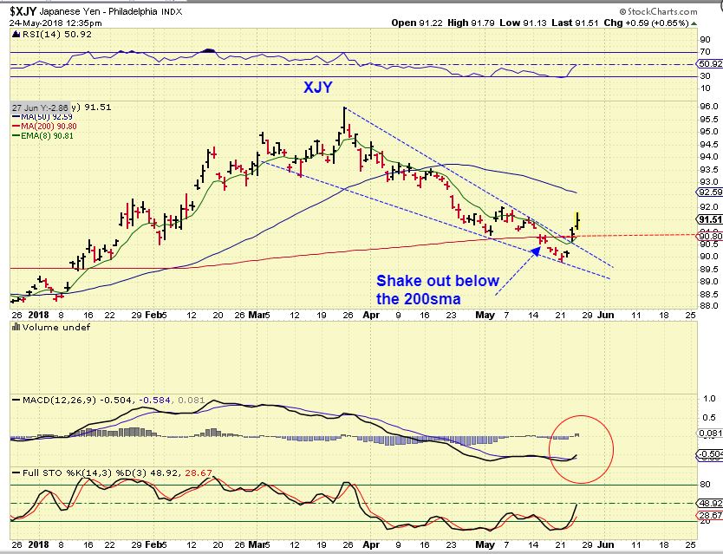The width and height of the screenshot is (723, 554).
Task: Open the StockCharts.com copyright link
Action: click(x=659, y=11)
